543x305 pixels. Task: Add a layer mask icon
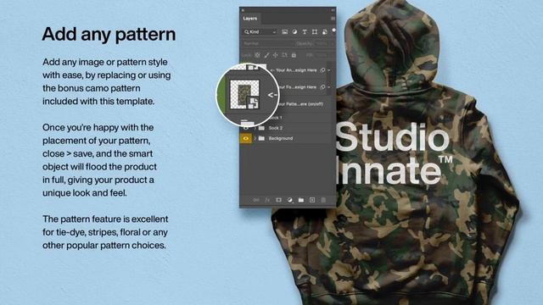pyautogui.click(x=279, y=200)
